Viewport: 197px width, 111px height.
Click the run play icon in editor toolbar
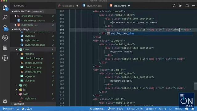point(180,6)
